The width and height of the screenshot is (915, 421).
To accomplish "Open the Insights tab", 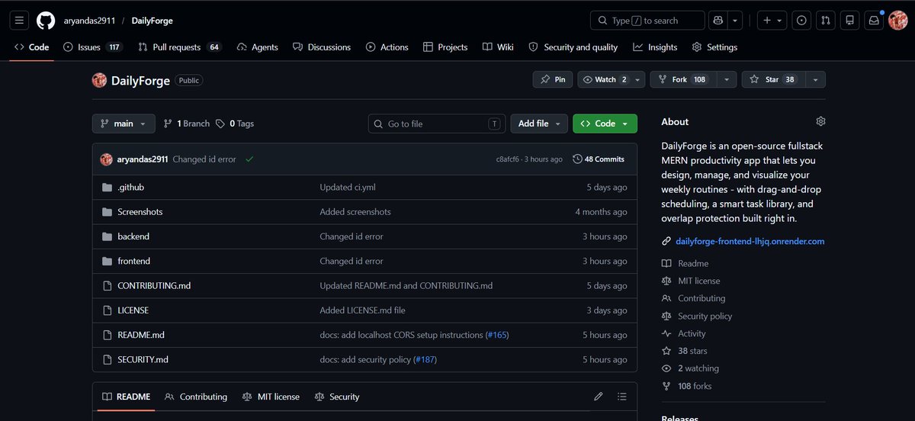I will tap(655, 47).
